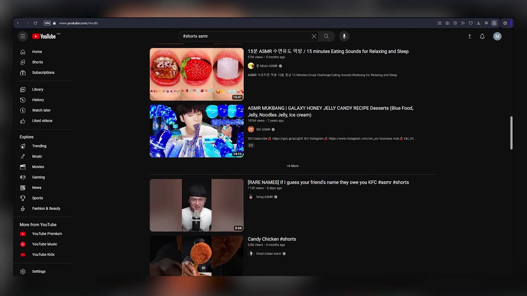Open the Moon ASMR channel avatar

(251, 66)
